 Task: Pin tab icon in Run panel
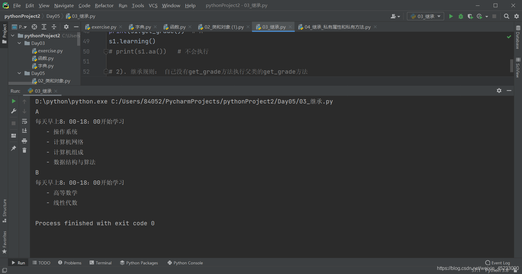[14, 148]
